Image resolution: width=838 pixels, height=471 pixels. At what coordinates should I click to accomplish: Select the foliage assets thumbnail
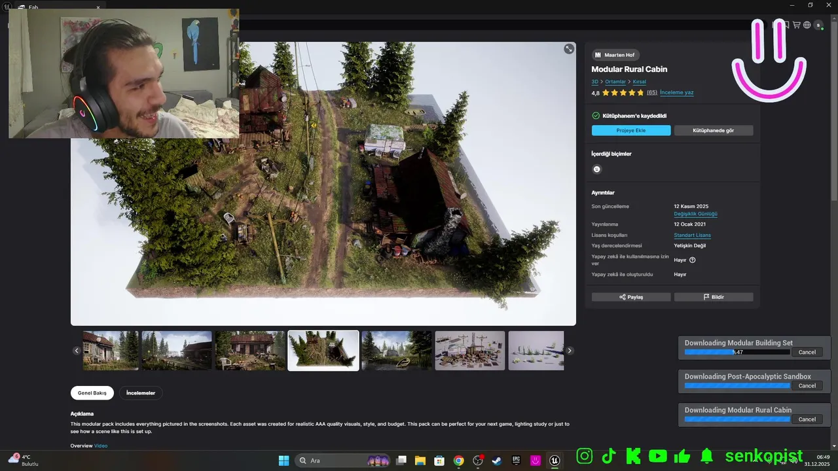pos(536,351)
